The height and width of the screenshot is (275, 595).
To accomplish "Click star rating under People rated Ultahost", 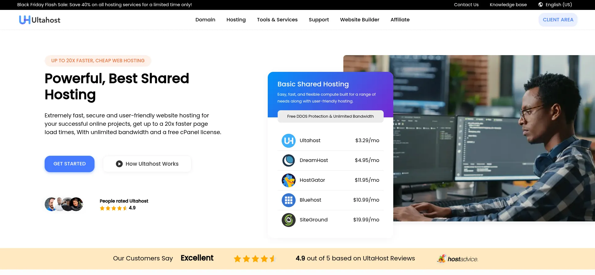I will pos(113,208).
